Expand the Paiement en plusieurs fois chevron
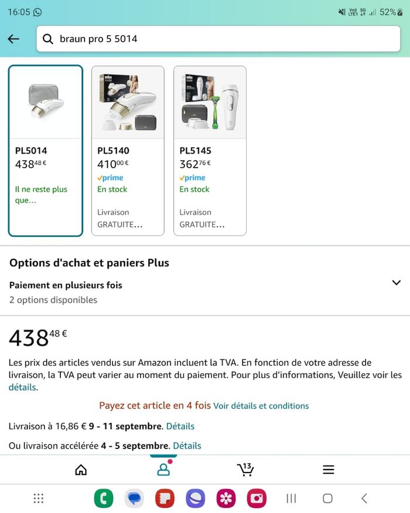This screenshot has height=513, width=410. coord(395,283)
